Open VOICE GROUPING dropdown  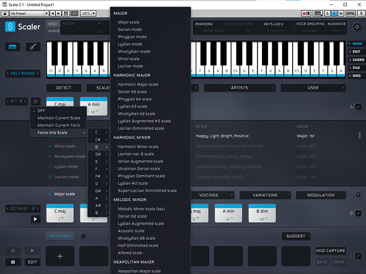[310, 24]
